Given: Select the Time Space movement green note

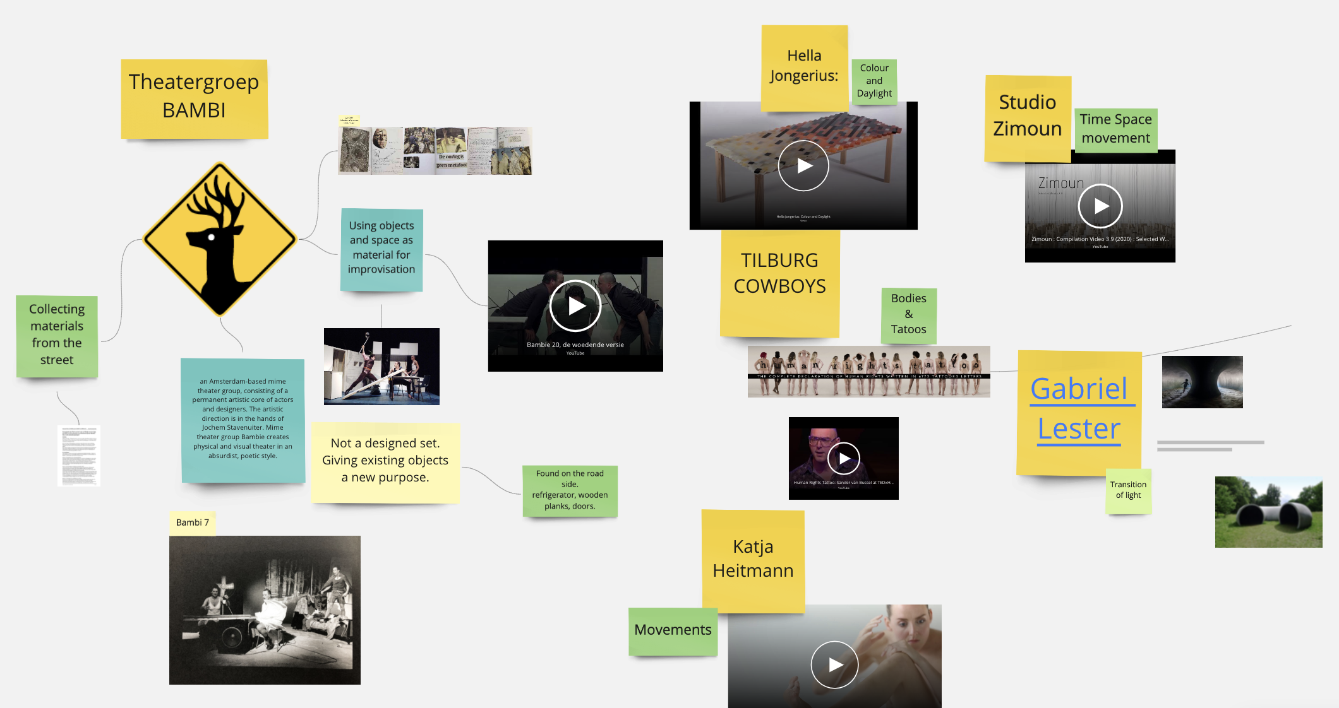Looking at the screenshot, I should pyautogui.click(x=1115, y=129).
